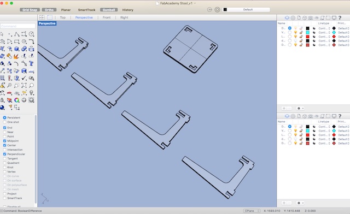Toggle four-viewport layout icon
Viewport: 350px width, 214px height.
point(42,17)
